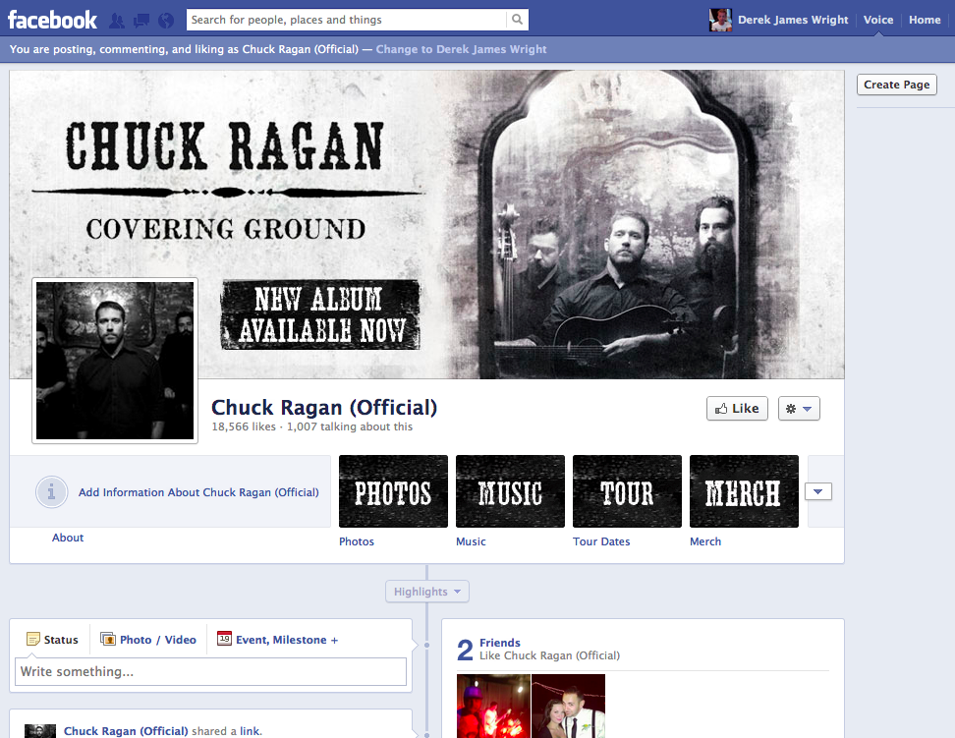955x738 pixels.
Task: Click the MUSIC app tile
Action: tap(510, 491)
